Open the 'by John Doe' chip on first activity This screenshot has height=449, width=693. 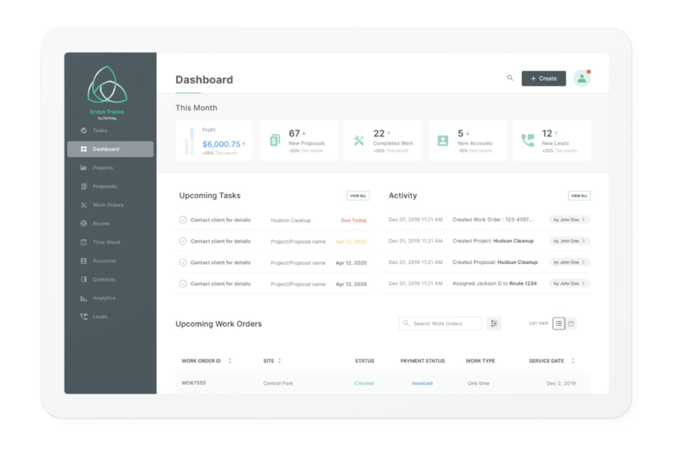(x=568, y=220)
